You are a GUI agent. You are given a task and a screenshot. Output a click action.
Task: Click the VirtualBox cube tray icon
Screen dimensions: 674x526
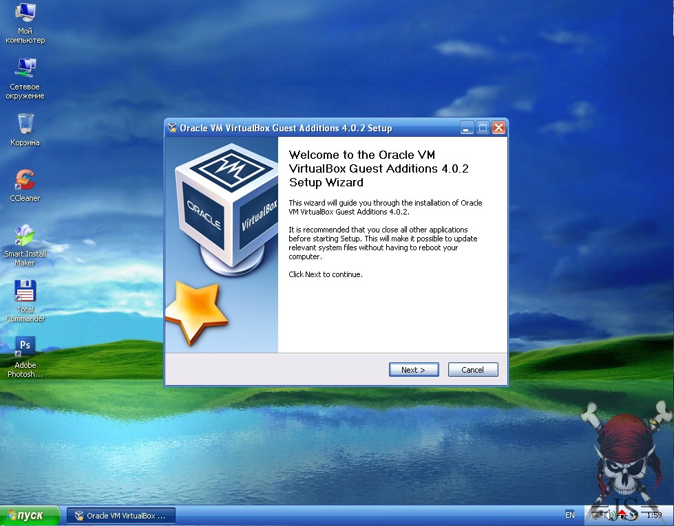633,515
